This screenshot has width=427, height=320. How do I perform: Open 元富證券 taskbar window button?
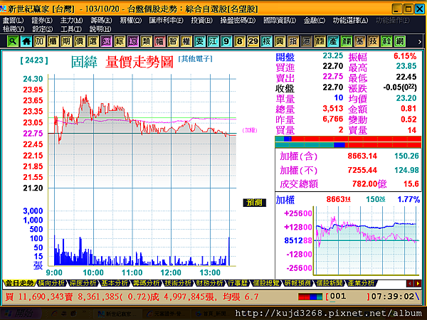pyautogui.click(x=166, y=314)
